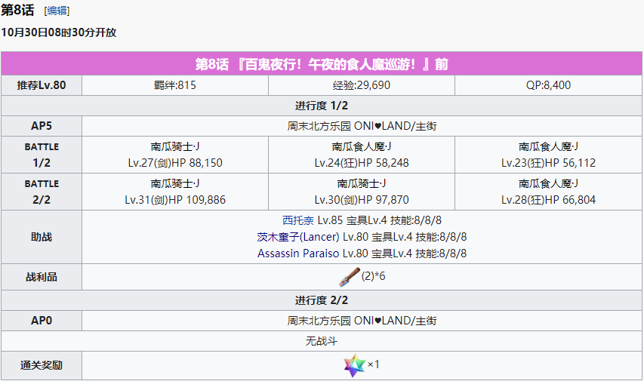Viewport: 644px width, 381px height.
Task: Click the 南瓜骑士·J cell with HP 88,150
Action: point(175,155)
